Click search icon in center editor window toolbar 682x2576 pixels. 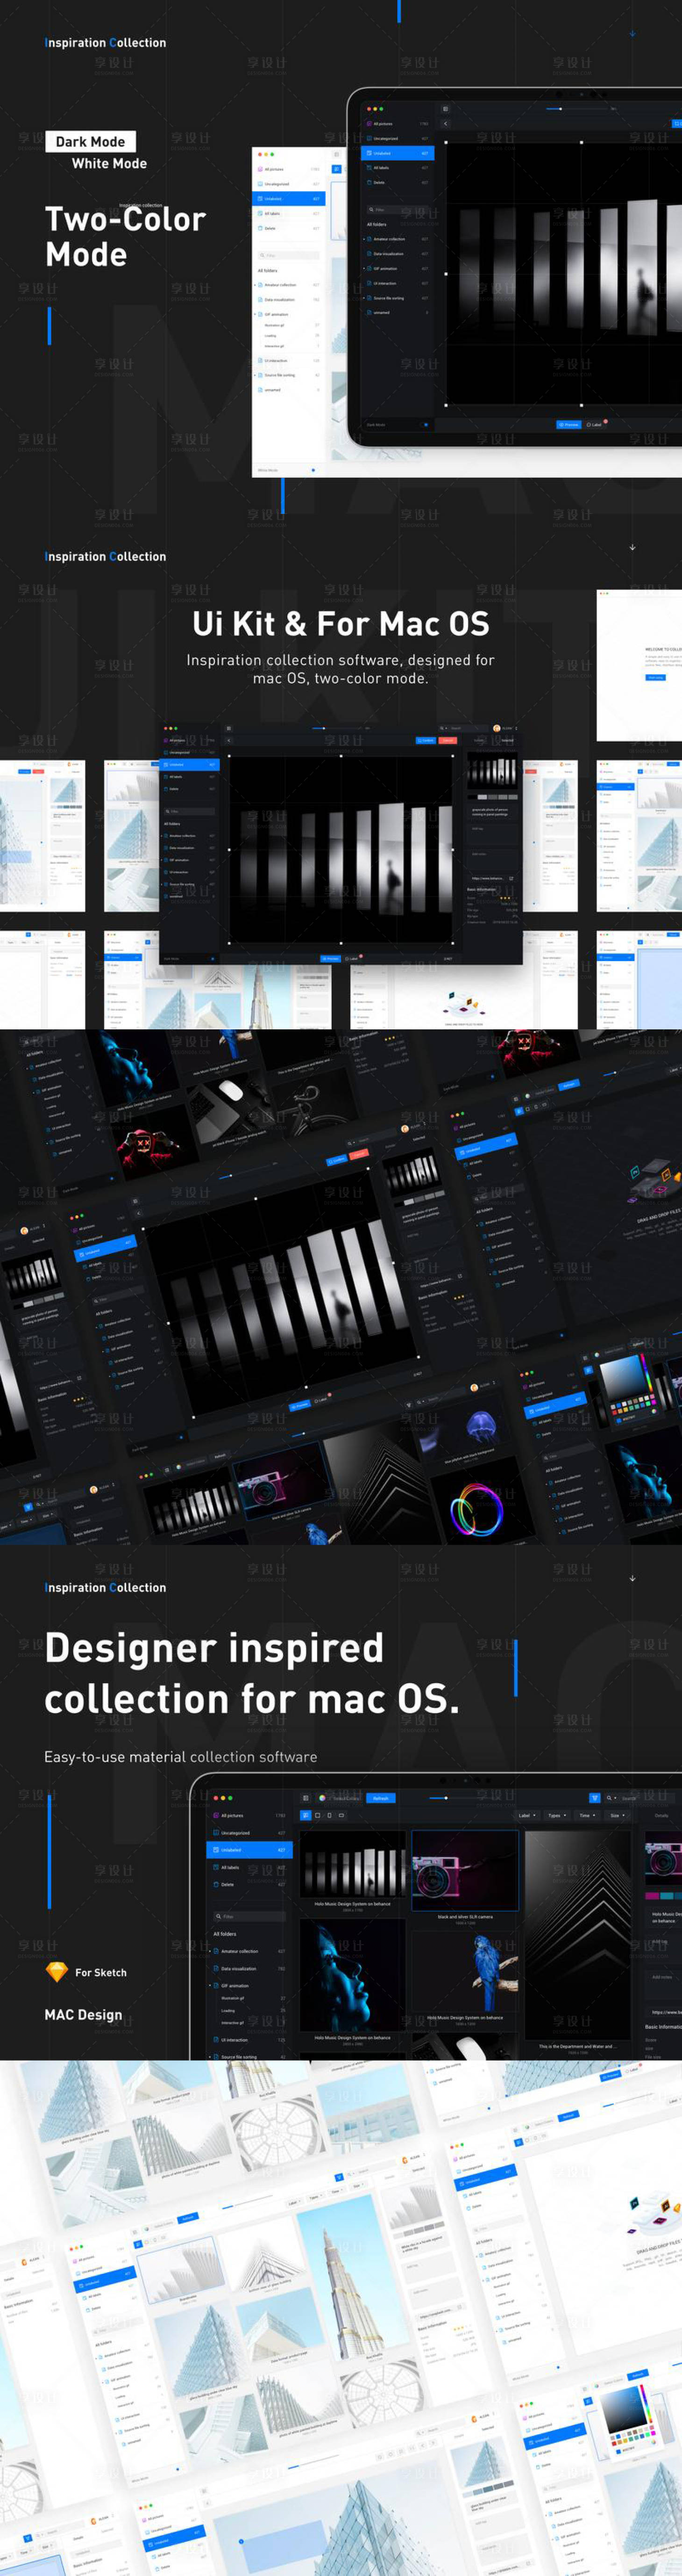point(442,729)
